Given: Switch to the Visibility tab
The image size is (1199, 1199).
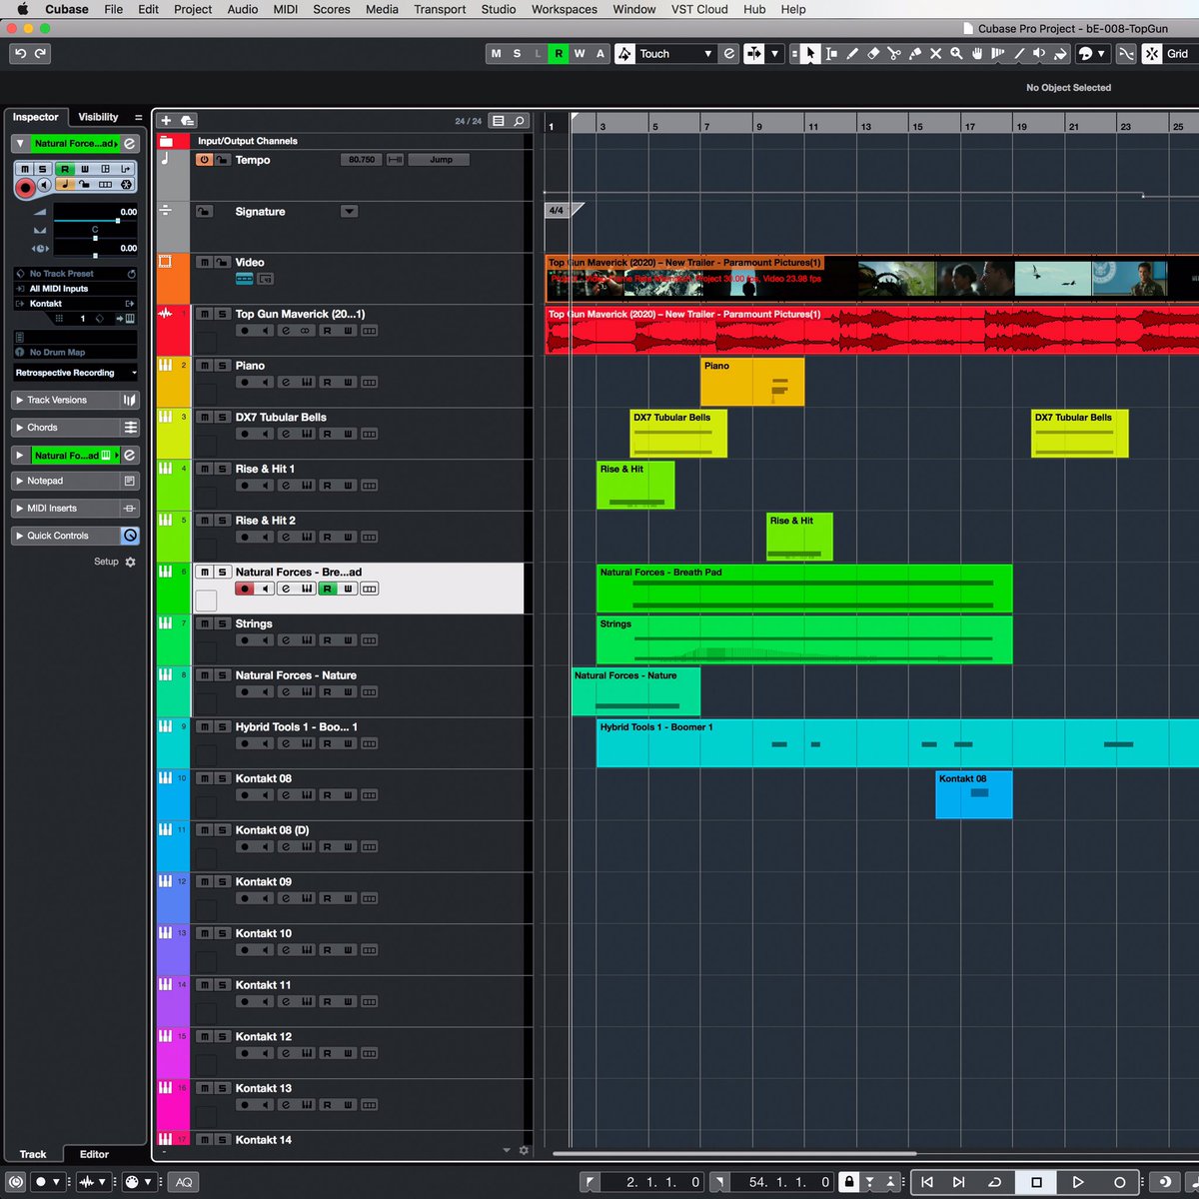Looking at the screenshot, I should click(98, 117).
